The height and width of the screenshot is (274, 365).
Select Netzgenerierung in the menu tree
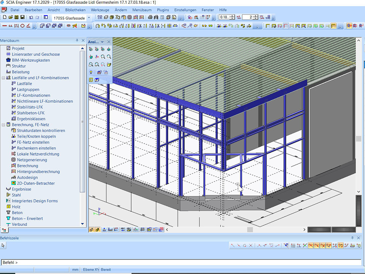point(32,160)
